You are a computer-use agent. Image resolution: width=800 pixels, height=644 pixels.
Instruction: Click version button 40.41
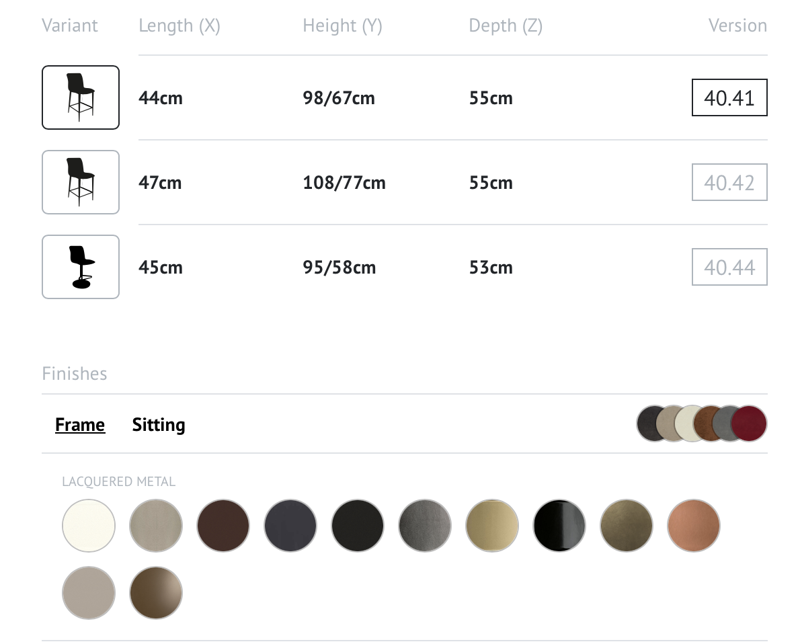coord(729,98)
